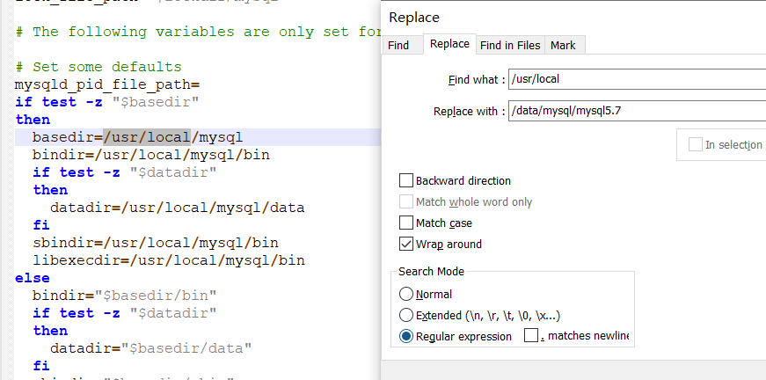Choose the Extended search mode
This screenshot has width=766, height=380.
[x=406, y=315]
